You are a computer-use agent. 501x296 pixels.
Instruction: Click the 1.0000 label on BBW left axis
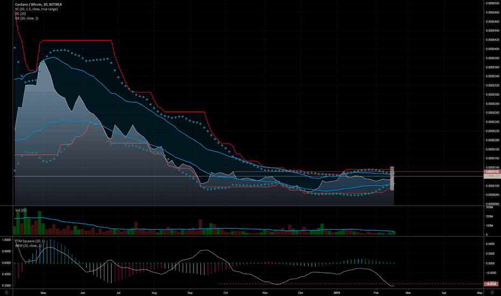(6, 240)
